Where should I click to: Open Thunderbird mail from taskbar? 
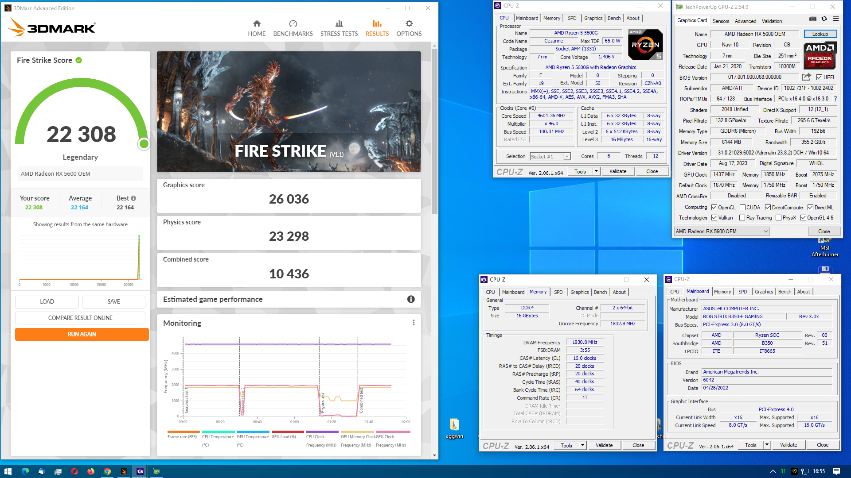tap(42, 471)
